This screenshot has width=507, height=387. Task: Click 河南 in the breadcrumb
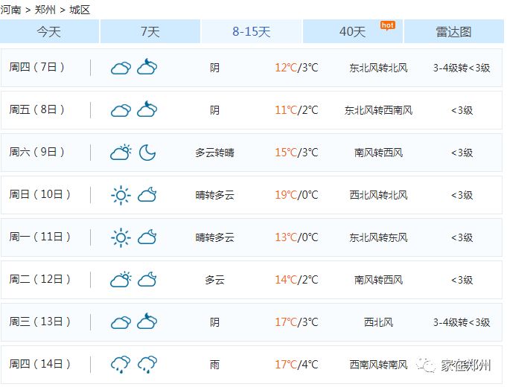(10, 10)
